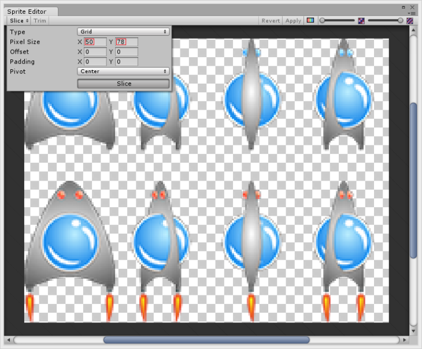This screenshot has width=422, height=349.
Task: Click the vertical scrollbar thumb
Action: click(413, 181)
